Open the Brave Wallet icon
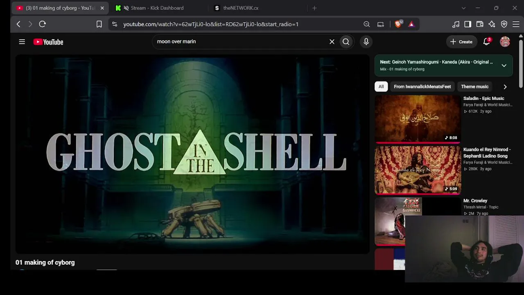Viewport: 524px width, 295px height. [480, 24]
